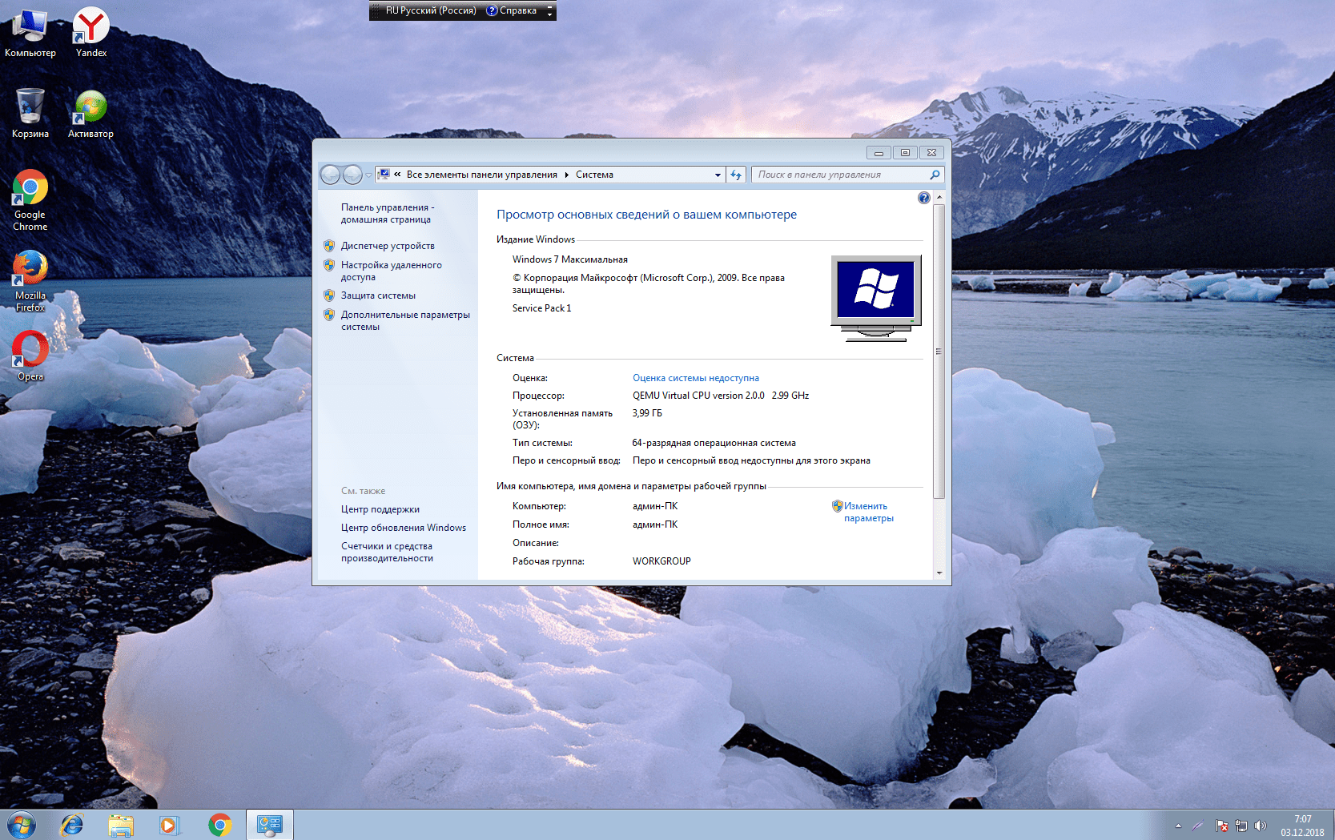This screenshot has height=840, width=1335.
Task: Open the Opera desktop shortcut
Action: click(x=30, y=351)
